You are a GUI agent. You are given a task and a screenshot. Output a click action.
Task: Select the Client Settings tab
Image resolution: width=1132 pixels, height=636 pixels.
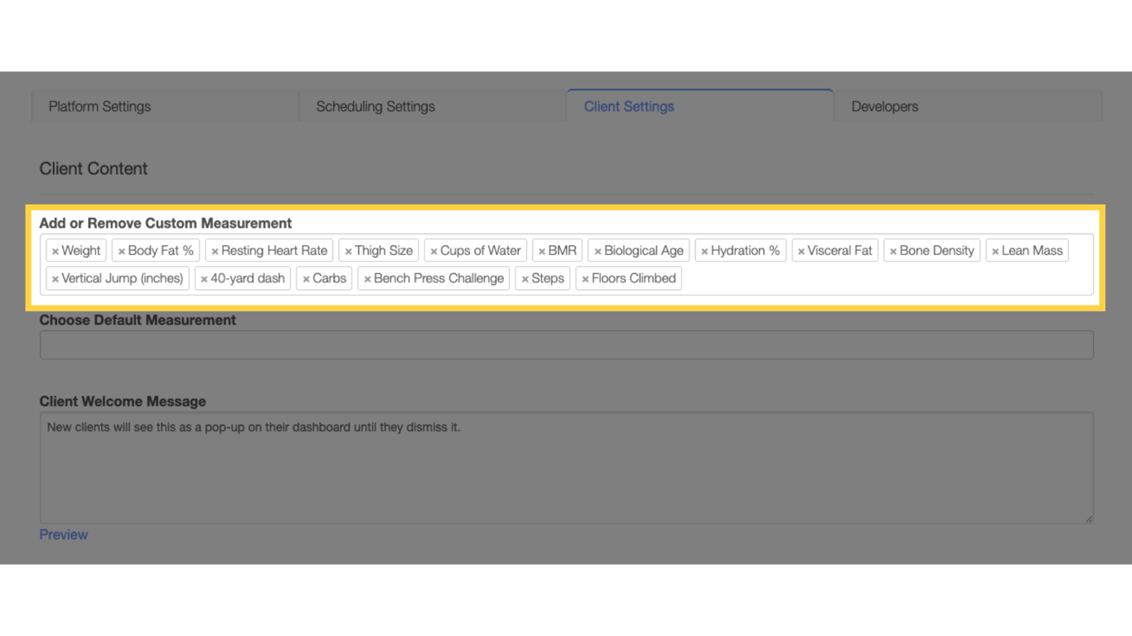(628, 106)
